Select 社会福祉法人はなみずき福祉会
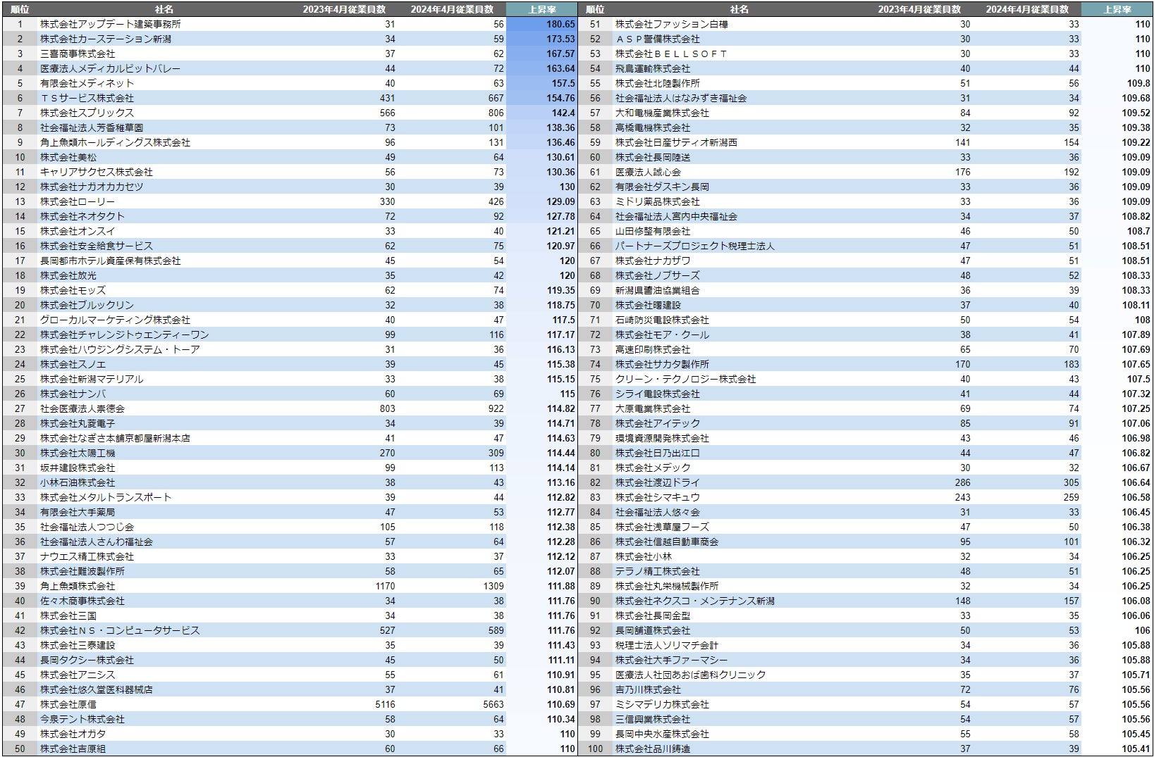Screen dimensions: 1154x757 coord(680,98)
